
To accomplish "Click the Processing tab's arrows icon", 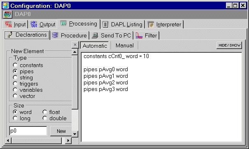I will coord(63,24).
